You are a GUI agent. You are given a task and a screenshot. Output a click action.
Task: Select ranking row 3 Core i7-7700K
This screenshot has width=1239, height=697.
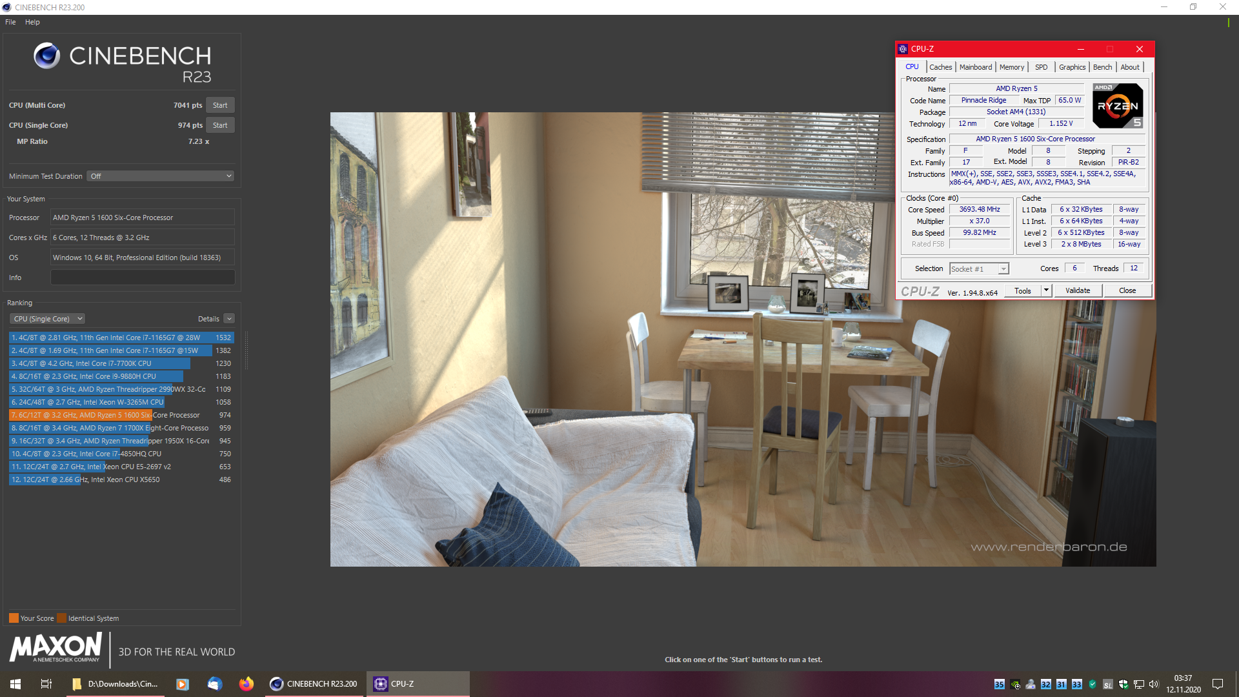click(x=121, y=363)
